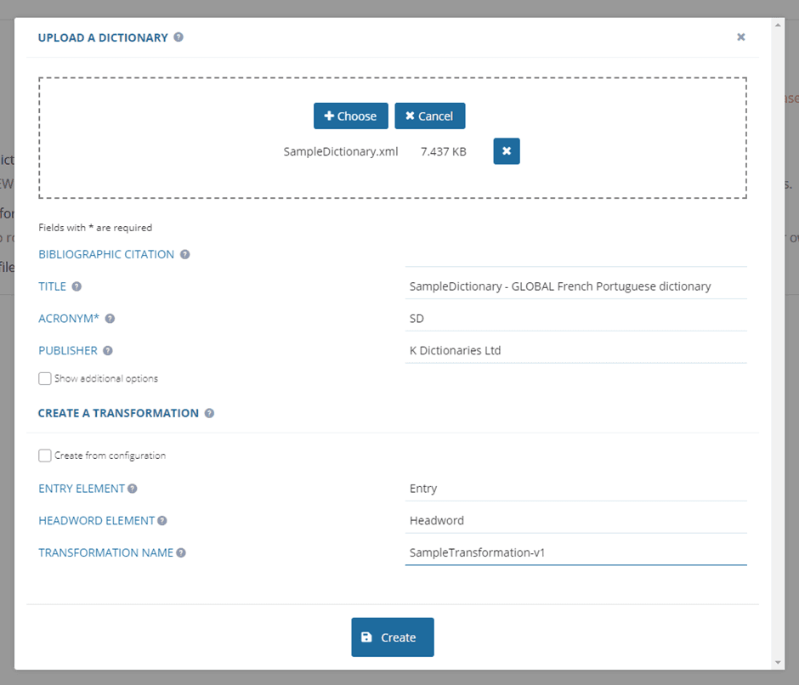Click the Entry Element help icon
The height and width of the screenshot is (685, 799).
133,489
